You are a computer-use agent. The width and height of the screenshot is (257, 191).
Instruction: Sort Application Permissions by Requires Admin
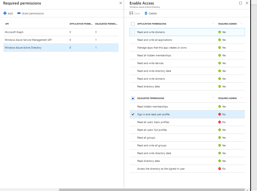(x=242, y=24)
